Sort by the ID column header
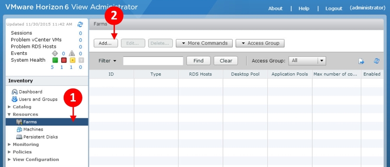The image size is (390, 167). tap(111, 74)
